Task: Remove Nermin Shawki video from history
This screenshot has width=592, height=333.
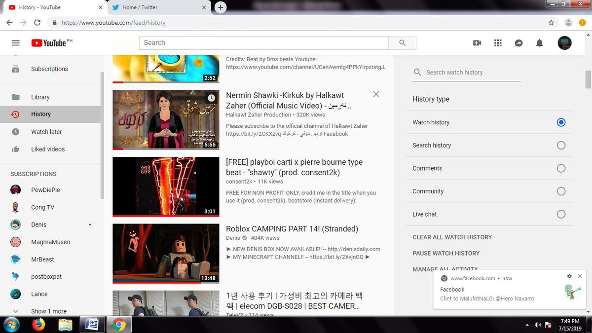Action: point(376,94)
